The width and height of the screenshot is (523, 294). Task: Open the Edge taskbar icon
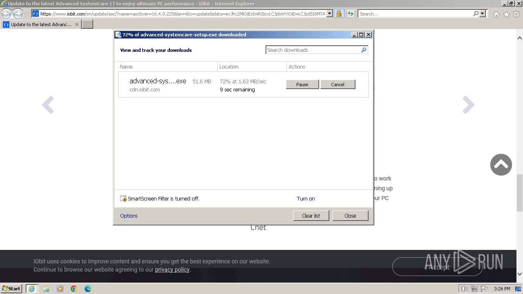(88, 289)
